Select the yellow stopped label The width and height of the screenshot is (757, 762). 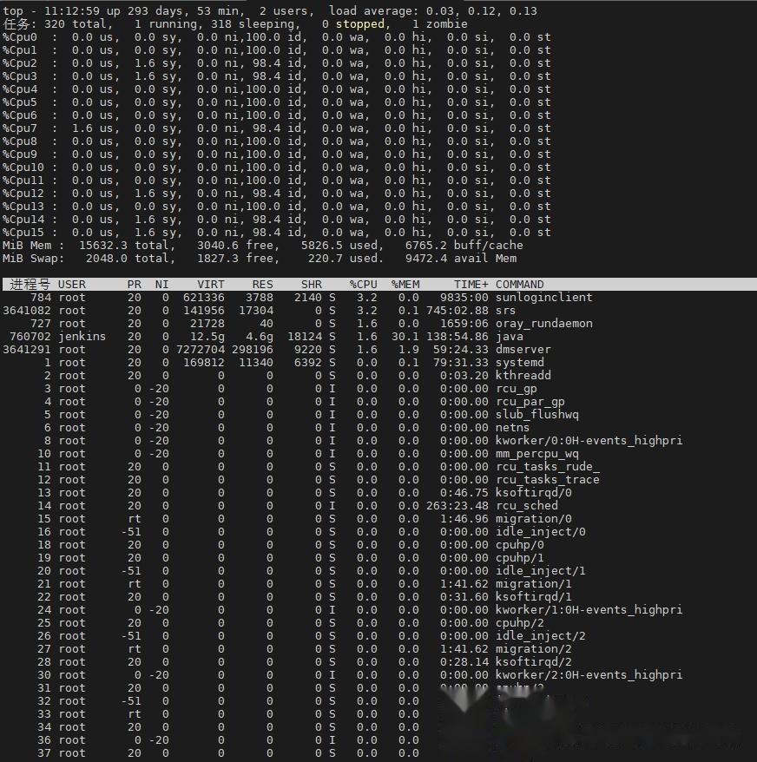[359, 24]
